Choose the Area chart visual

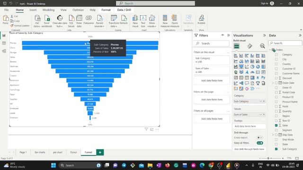[x=241, y=61]
